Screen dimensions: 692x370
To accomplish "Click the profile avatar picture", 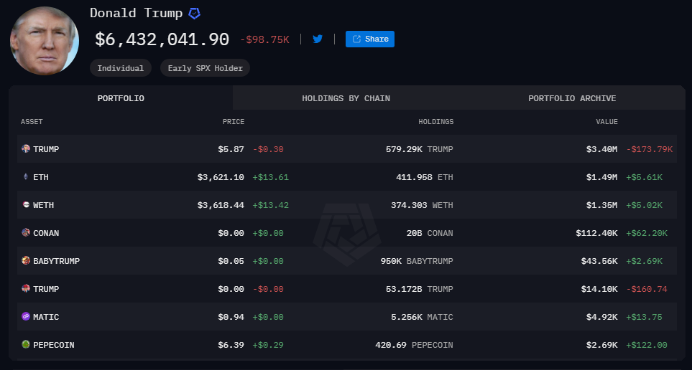I will click(x=44, y=40).
